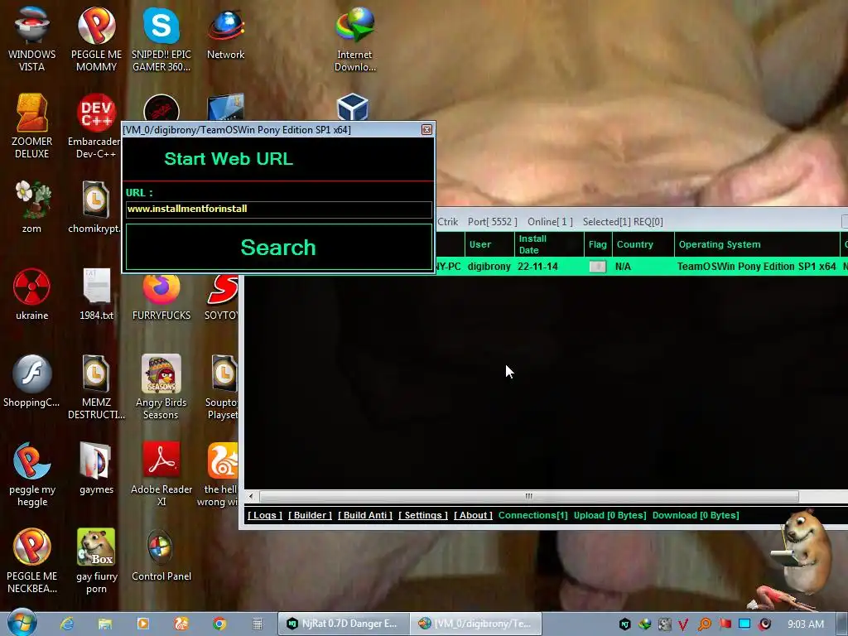Click the magnifier tray icon
The image size is (848, 636).
coord(705,624)
